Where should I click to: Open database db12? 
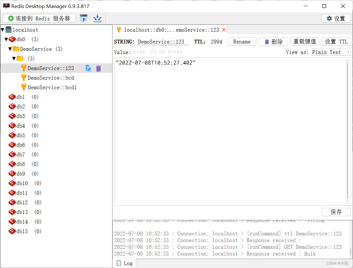point(25,202)
